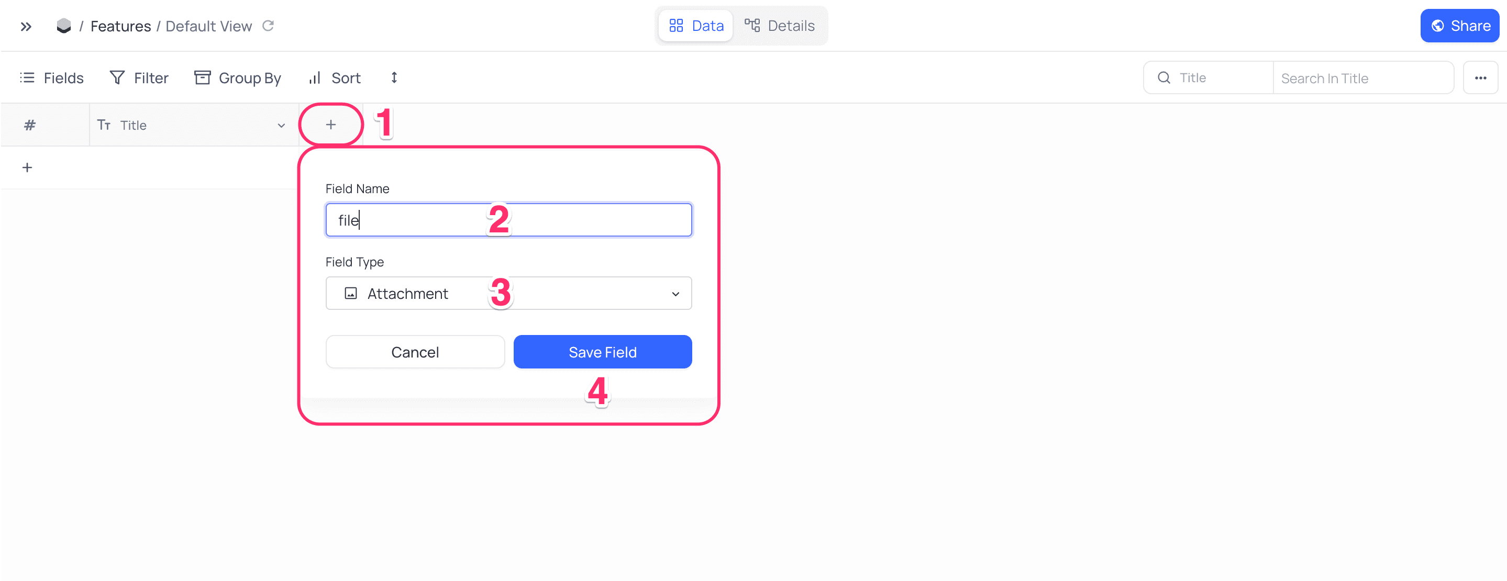Expand the Title column dropdown chevron
This screenshot has width=1507, height=581.
281,125
